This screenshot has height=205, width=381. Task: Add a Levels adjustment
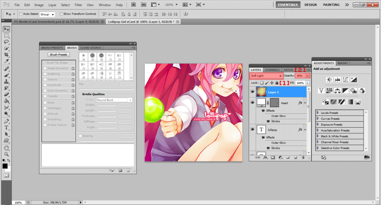coord(337,79)
